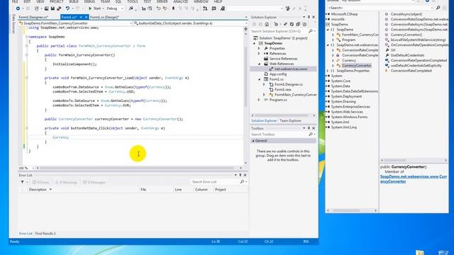Toggle the Warnings filter in Error List
The height and width of the screenshot is (255, 454).
click(66, 182)
